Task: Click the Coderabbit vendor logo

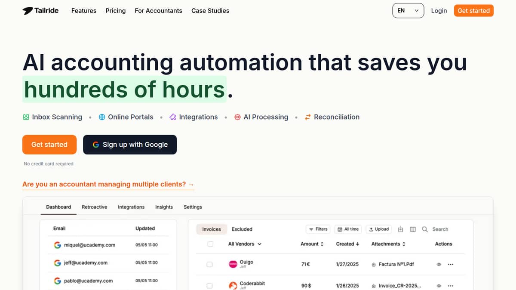Action: 233,286
